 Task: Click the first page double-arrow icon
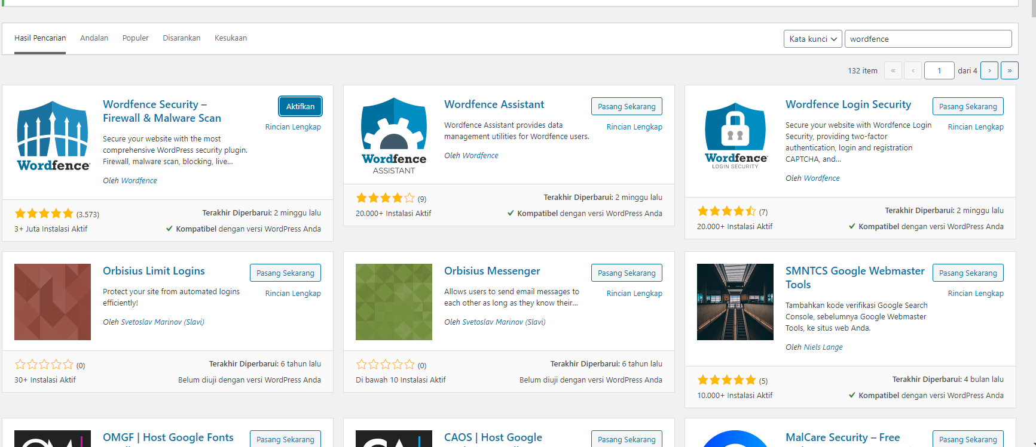click(893, 70)
